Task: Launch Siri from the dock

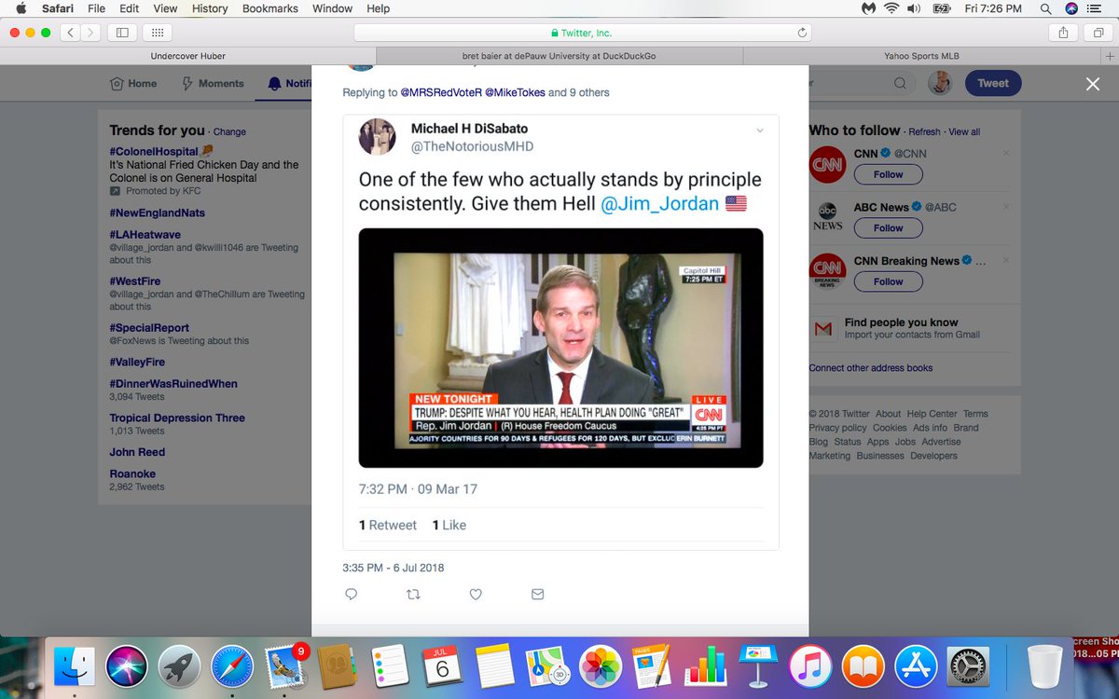Action: coord(127,666)
